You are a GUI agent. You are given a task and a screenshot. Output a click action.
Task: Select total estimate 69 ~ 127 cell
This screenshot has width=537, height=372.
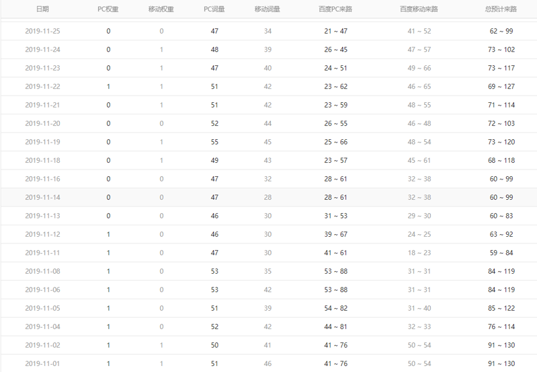[x=501, y=87]
